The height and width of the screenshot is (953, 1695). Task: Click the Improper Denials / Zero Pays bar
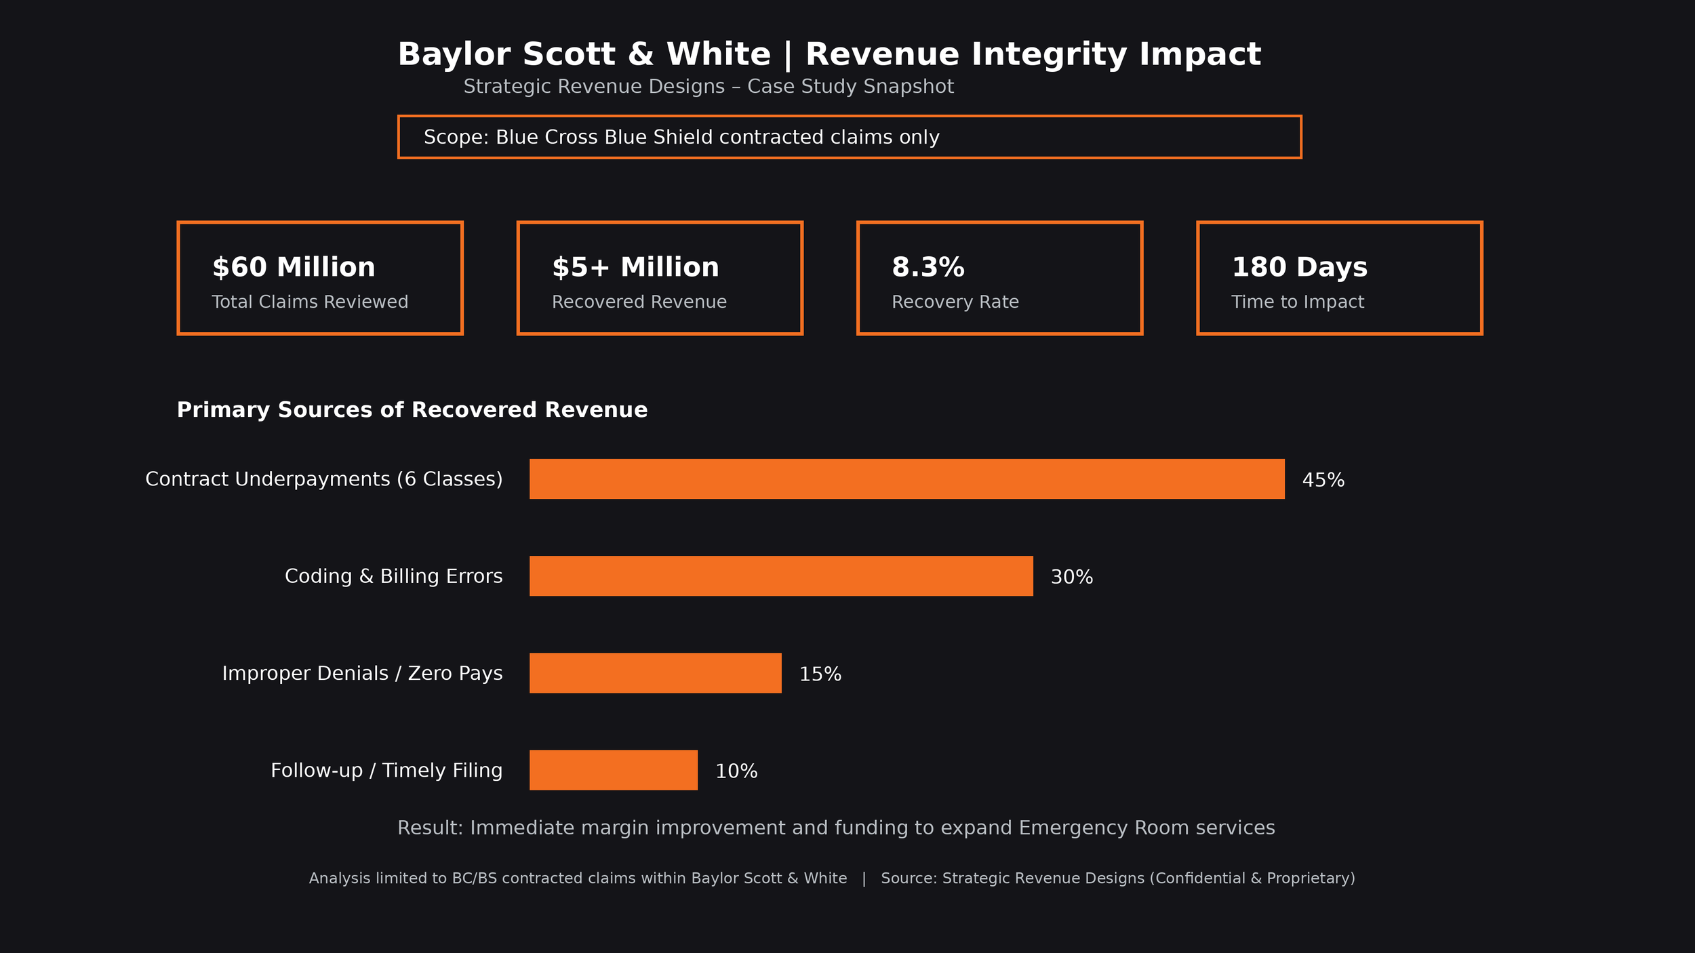[654, 674]
